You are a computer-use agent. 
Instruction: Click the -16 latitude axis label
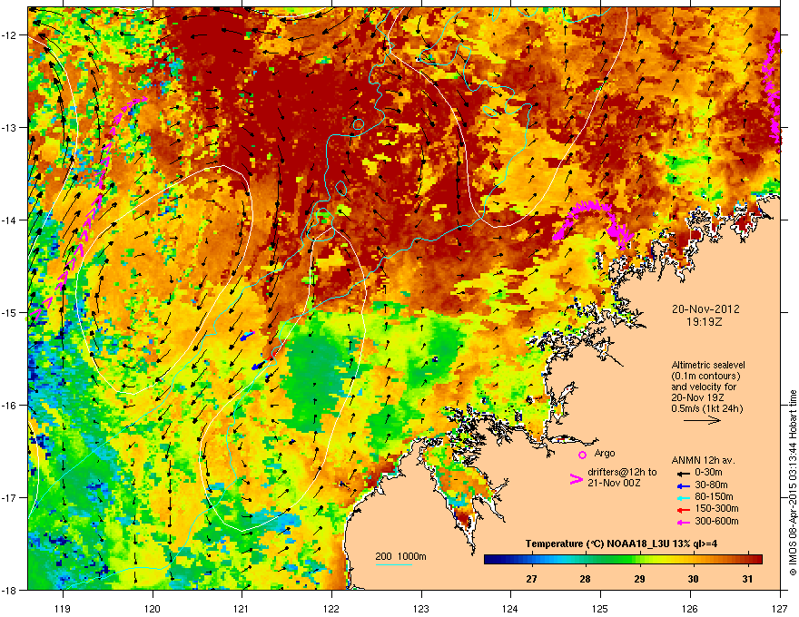click(9, 406)
